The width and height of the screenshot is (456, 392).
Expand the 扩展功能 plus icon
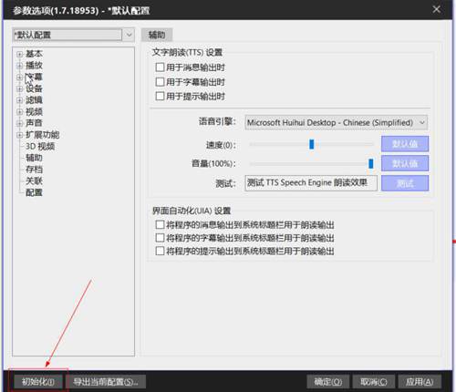tap(20, 135)
